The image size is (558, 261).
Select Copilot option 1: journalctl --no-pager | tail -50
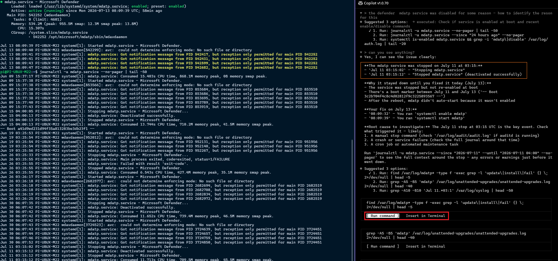(x=435, y=31)
